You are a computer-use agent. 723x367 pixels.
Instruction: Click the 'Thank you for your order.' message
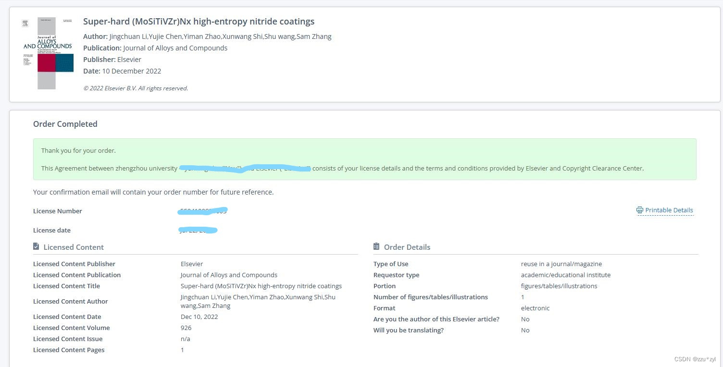[78, 150]
